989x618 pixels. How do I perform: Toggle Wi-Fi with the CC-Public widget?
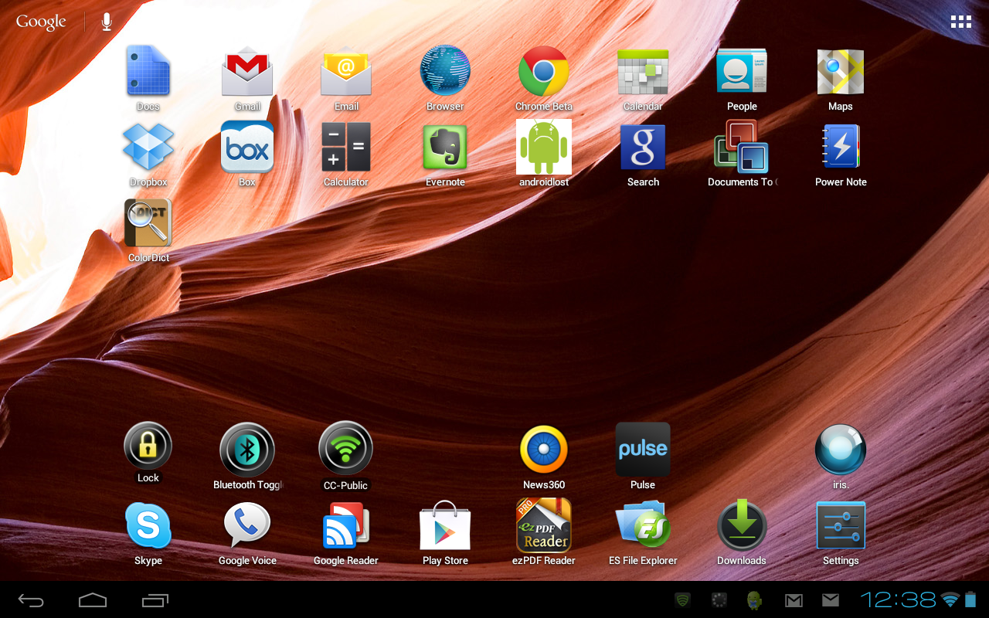tap(346, 450)
